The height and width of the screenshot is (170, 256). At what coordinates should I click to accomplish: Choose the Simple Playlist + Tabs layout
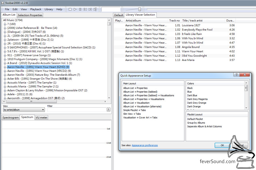click(135, 110)
